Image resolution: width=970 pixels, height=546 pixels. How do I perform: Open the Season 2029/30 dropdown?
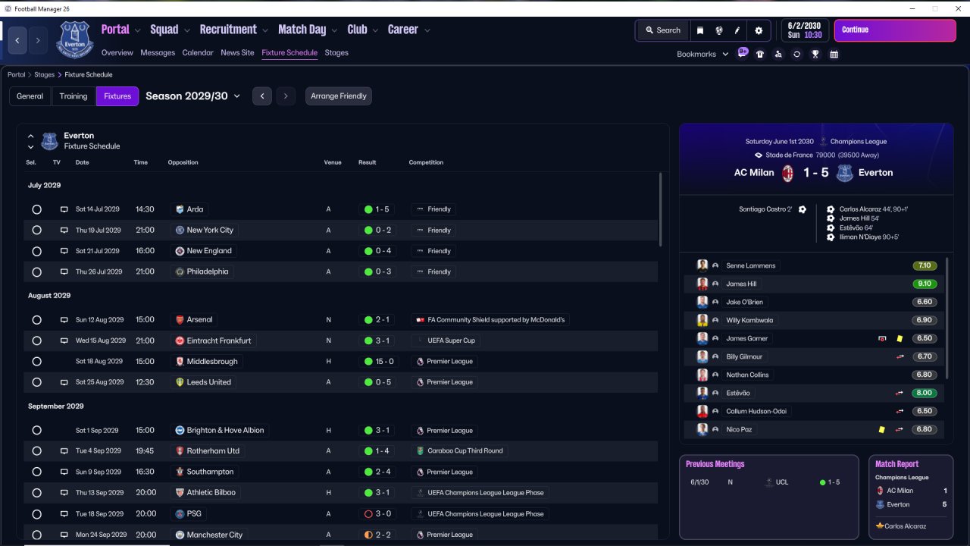click(x=192, y=96)
